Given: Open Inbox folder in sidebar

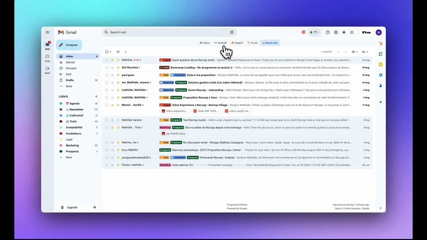Looking at the screenshot, I should click(78, 56).
